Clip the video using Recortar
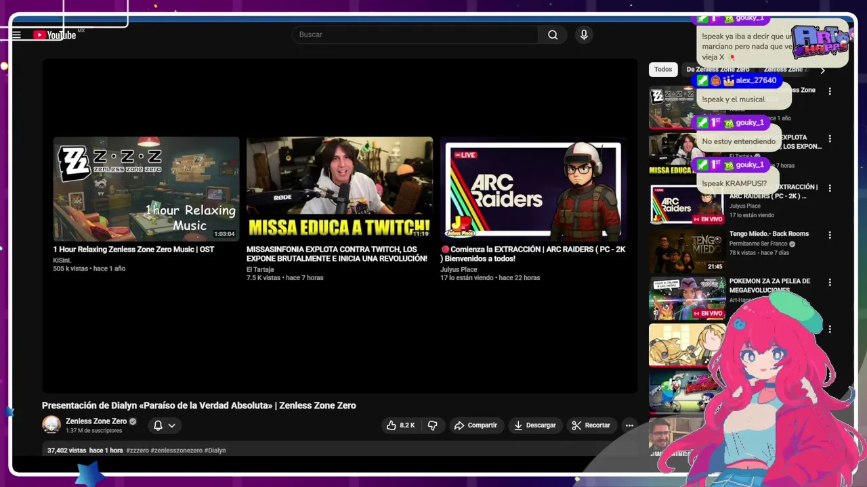 coord(591,425)
